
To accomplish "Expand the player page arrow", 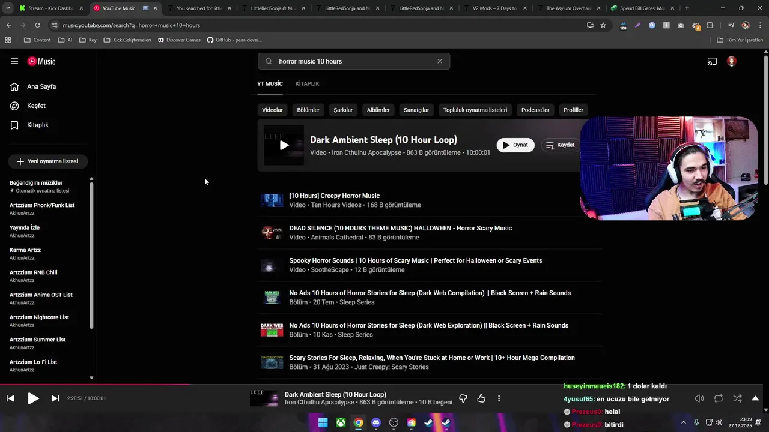I will (755, 398).
